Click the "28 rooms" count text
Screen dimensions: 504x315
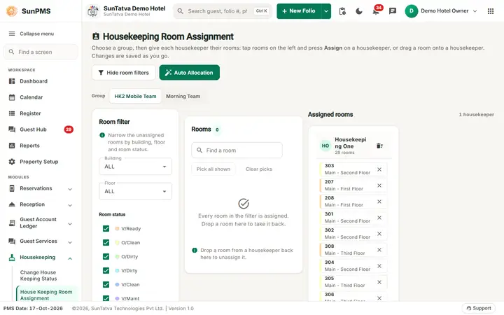(x=344, y=153)
